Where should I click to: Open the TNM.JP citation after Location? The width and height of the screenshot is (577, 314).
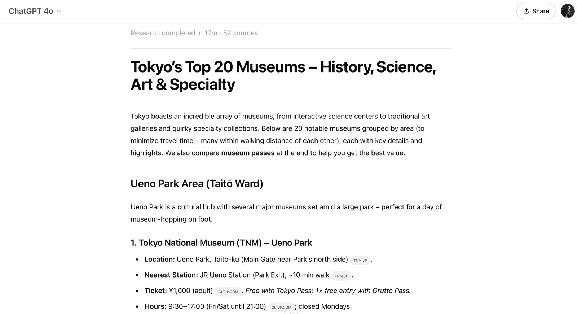tap(360, 260)
